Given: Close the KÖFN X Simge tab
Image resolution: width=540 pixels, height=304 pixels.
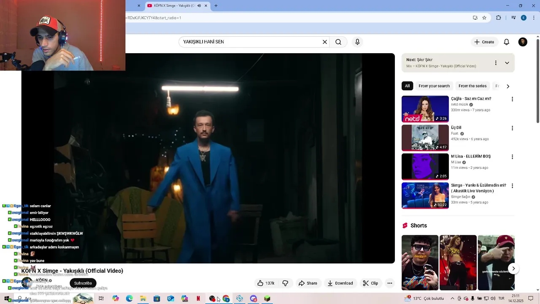Looking at the screenshot, I should (x=206, y=5).
